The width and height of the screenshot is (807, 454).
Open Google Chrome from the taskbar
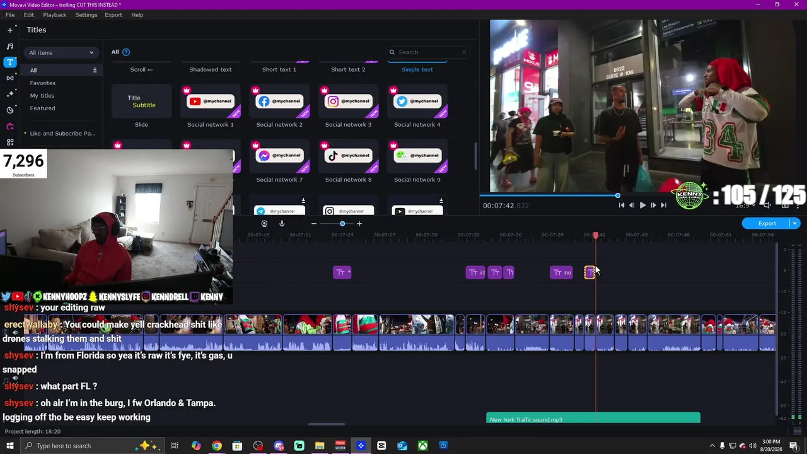tap(217, 446)
